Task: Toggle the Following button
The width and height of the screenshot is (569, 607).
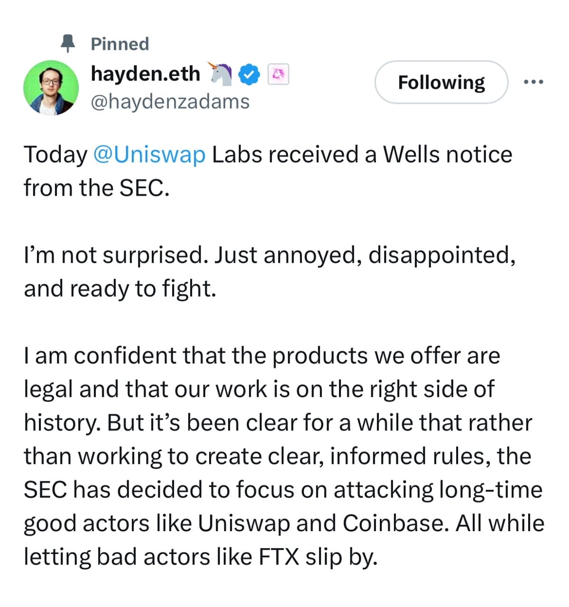Action: [441, 82]
